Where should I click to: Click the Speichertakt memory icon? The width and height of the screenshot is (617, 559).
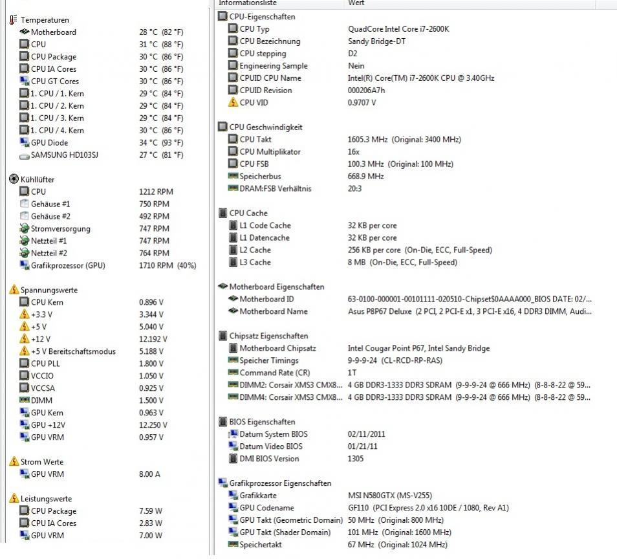point(233,544)
